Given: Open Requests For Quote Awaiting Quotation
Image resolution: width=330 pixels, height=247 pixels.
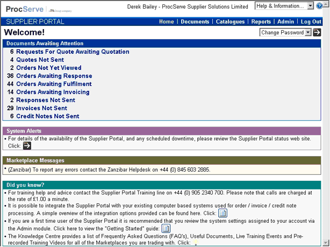Looking at the screenshot, I should point(73,52).
